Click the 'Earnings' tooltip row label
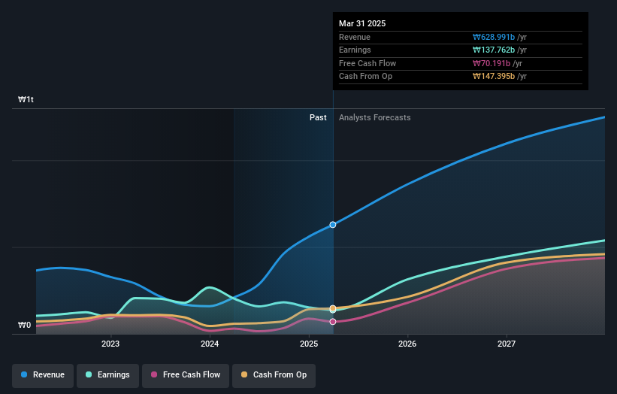The width and height of the screenshot is (617, 394). point(355,50)
